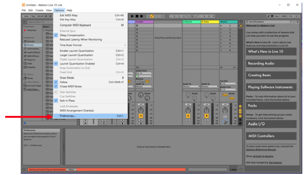
Task: Open the Create menu
Action: (39, 10)
